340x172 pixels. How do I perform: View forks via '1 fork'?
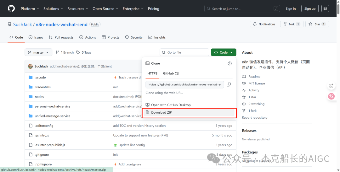click(252, 110)
